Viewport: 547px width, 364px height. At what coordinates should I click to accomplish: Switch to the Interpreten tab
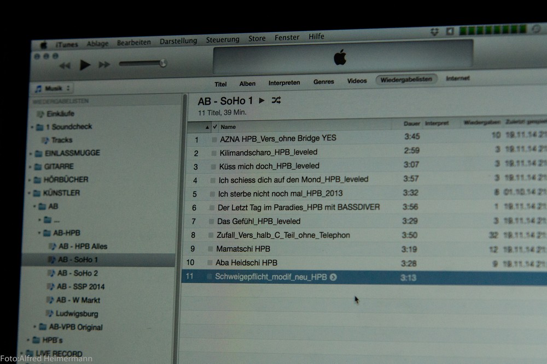tap(284, 82)
